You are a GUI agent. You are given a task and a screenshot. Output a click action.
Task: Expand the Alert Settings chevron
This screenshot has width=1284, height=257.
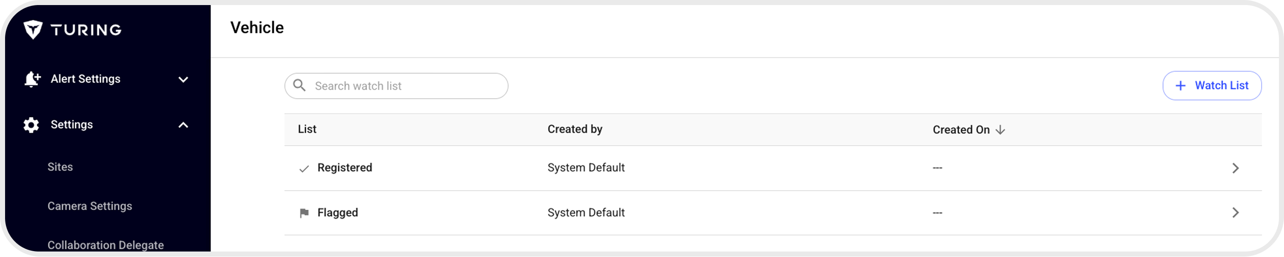183,80
